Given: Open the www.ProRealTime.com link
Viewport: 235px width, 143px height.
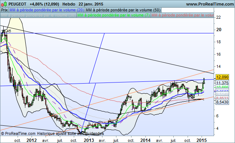Looking at the screenshot, I should (x=210, y=4).
